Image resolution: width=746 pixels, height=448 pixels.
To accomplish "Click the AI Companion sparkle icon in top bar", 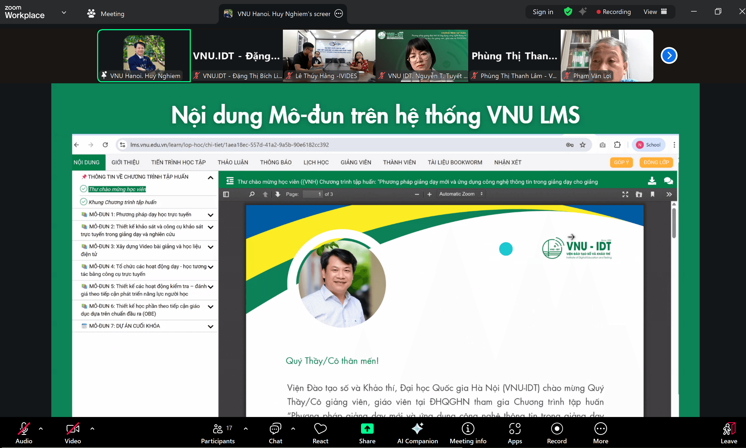I will tap(583, 12).
